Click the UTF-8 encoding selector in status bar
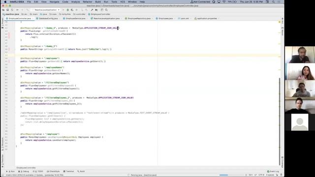The width and height of the screenshot is (315, 177). pyautogui.click(x=261, y=175)
